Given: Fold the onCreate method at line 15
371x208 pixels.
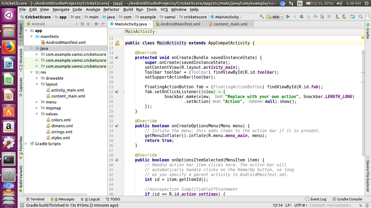Looking at the screenshot, I should (x=124, y=58).
